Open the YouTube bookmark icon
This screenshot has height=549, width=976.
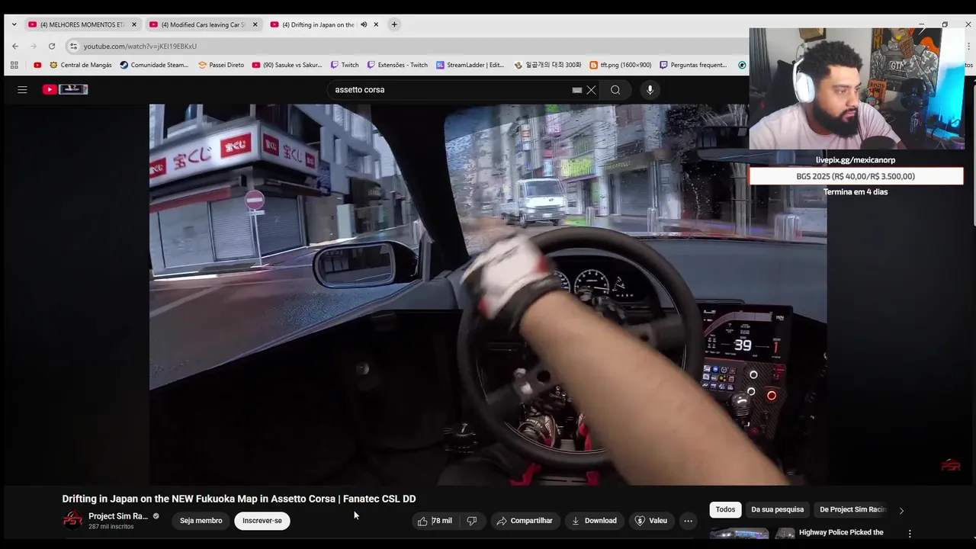[37, 65]
